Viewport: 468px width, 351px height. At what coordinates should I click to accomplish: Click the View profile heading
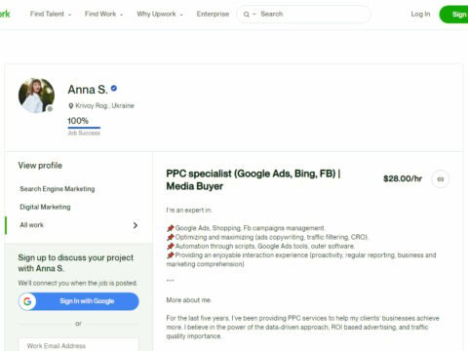(40, 166)
